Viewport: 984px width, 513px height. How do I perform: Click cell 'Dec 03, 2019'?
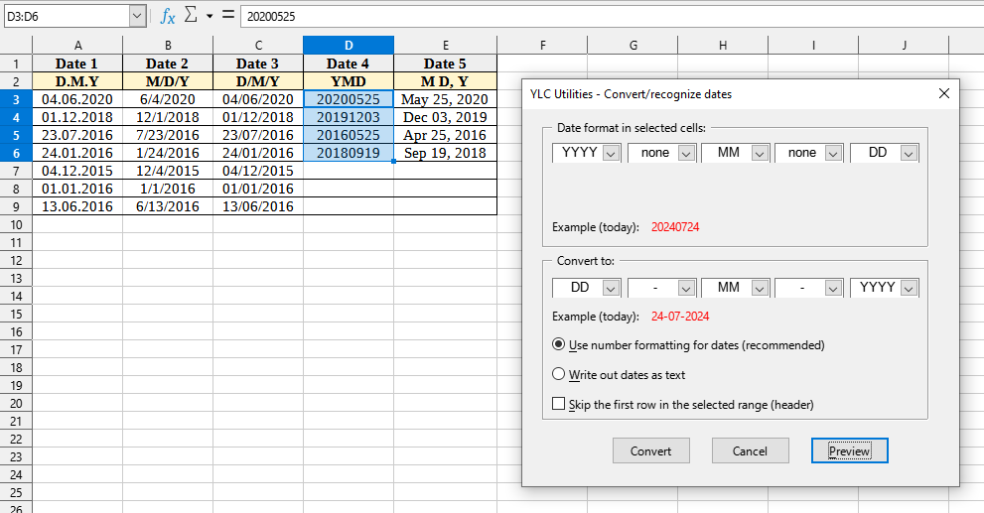pyautogui.click(x=446, y=117)
